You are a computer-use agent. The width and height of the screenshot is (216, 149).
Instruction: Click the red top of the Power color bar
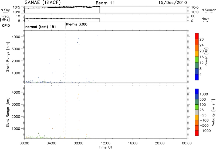(197, 36)
